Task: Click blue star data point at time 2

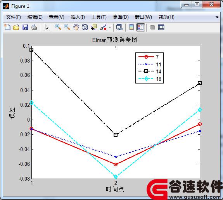Action: click(116, 157)
